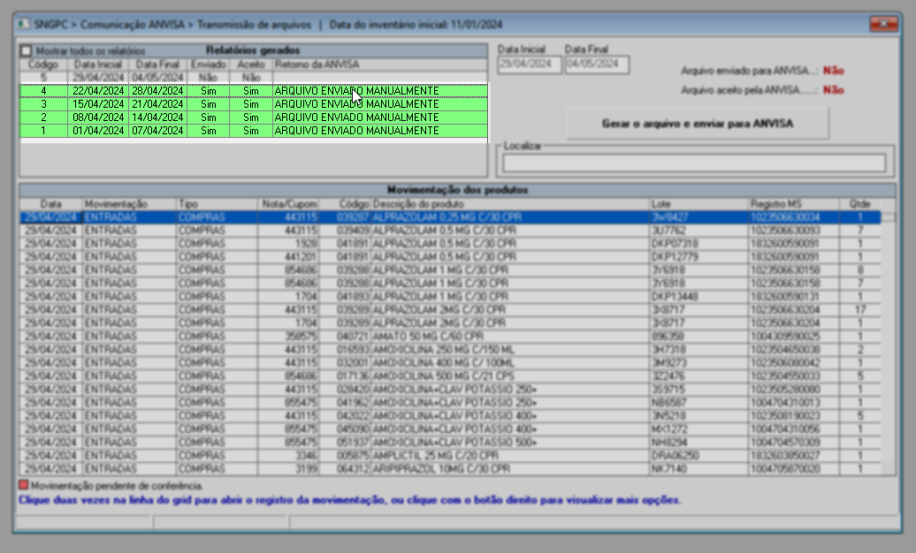Select report row with Código 5
Image resolution: width=916 pixels, height=553 pixels.
[x=254, y=78]
